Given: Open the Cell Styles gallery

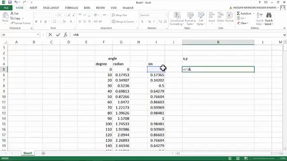Looking at the screenshot, I should tap(201, 19).
